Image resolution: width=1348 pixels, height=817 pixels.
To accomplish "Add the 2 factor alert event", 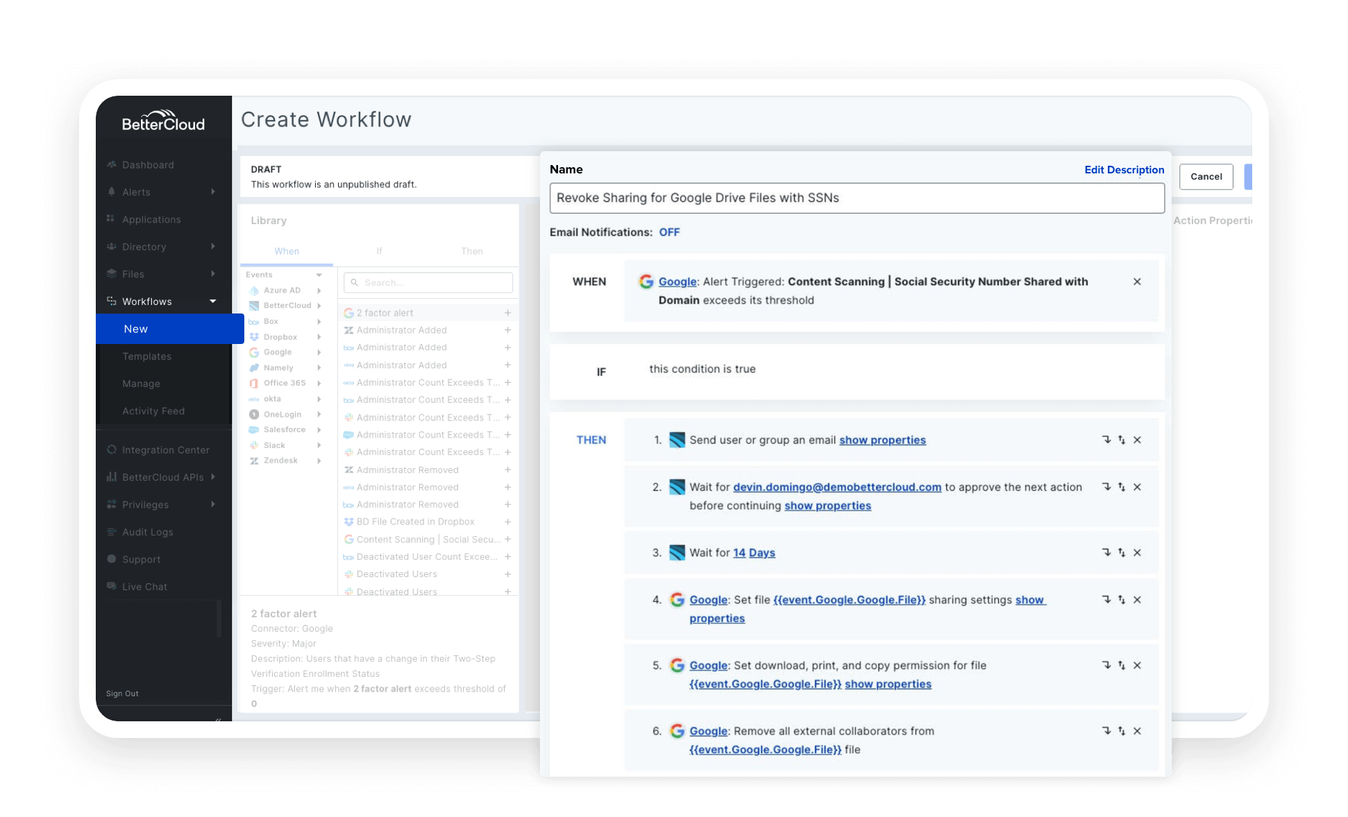I will [x=507, y=313].
